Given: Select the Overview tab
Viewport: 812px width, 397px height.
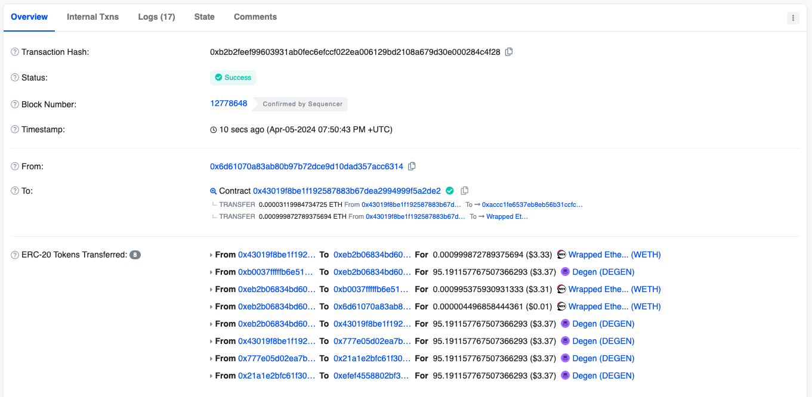Looking at the screenshot, I should coord(29,17).
